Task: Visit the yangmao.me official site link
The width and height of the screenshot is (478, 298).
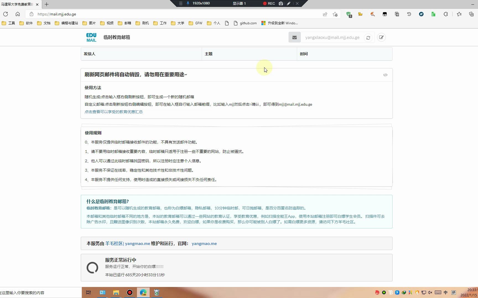Action: [204, 243]
